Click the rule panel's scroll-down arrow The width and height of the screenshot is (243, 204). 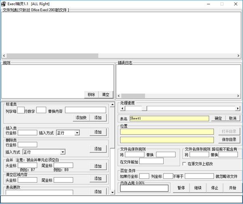pos(112,191)
